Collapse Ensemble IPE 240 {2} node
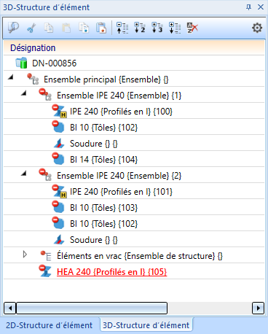 point(23,174)
